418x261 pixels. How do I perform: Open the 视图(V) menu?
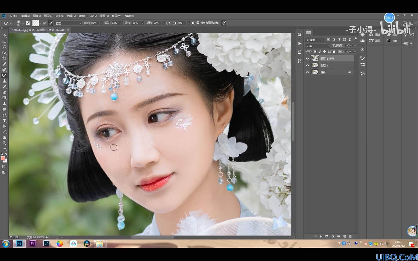click(x=104, y=16)
